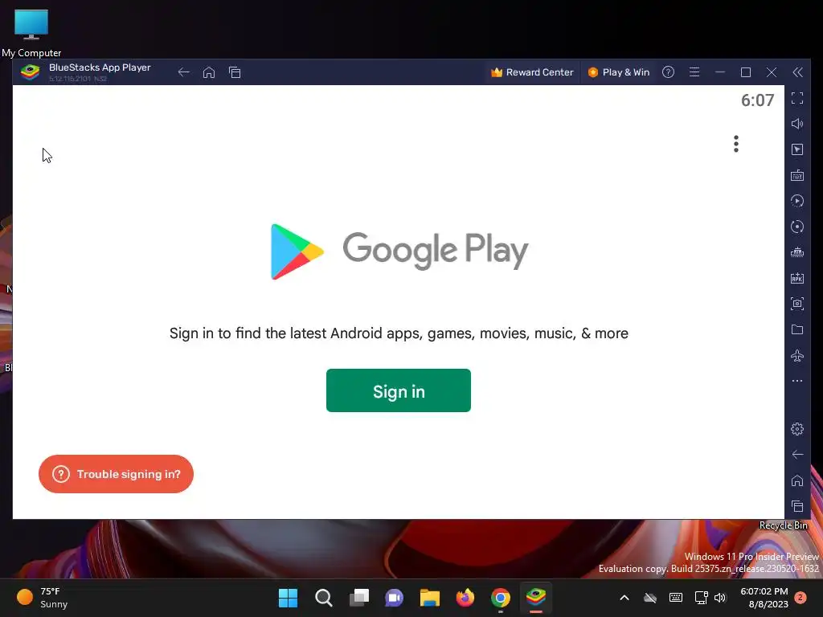Toggle cursor lock in BlueStacks sidebar
The image size is (823, 617).
[796, 149]
